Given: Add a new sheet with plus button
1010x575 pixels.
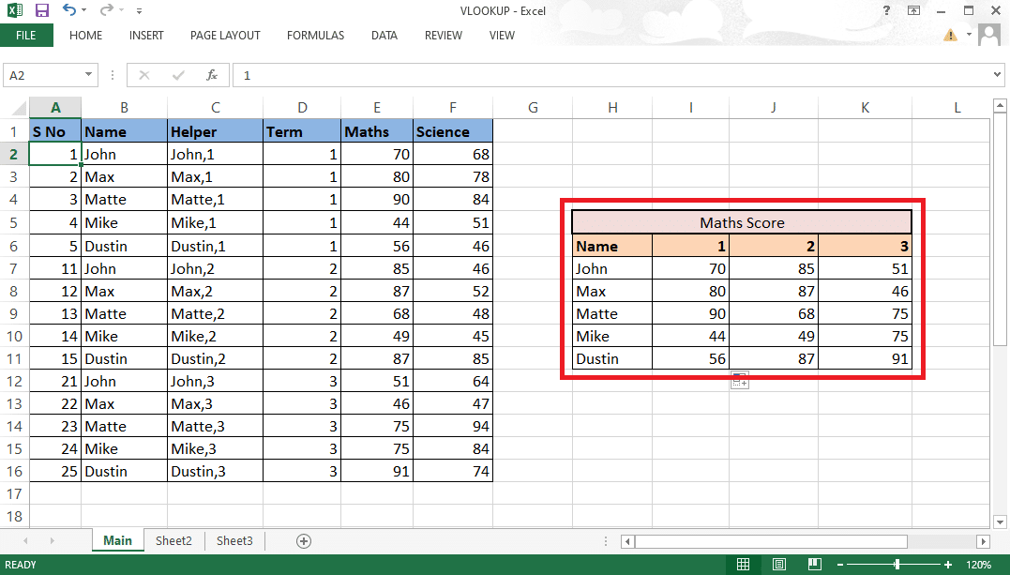Looking at the screenshot, I should 304,541.
